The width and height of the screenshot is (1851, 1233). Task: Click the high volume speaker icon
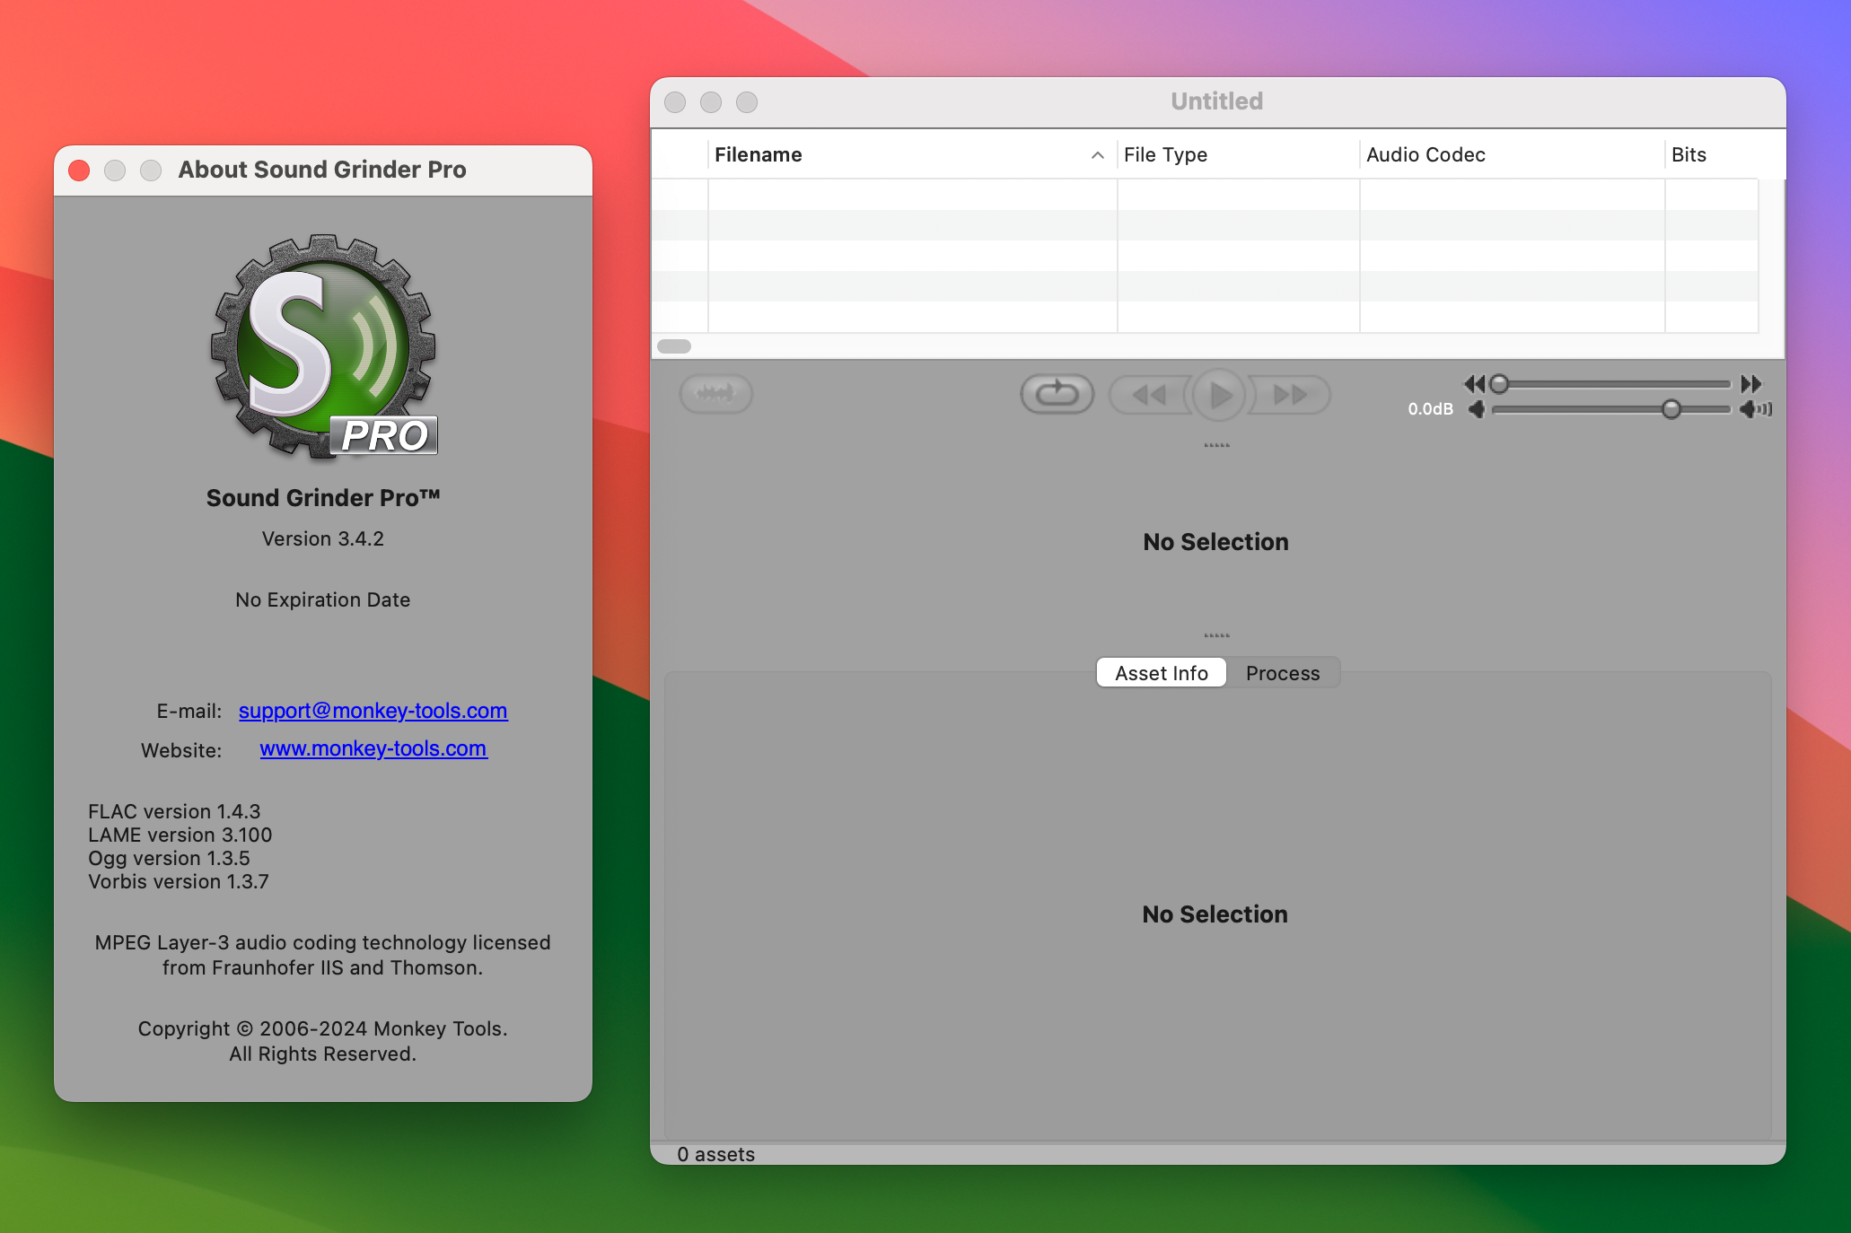[x=1756, y=409]
